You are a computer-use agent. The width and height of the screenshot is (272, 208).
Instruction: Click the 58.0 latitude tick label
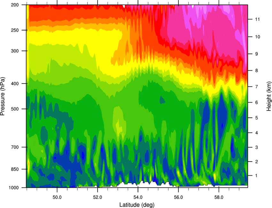click(219, 197)
